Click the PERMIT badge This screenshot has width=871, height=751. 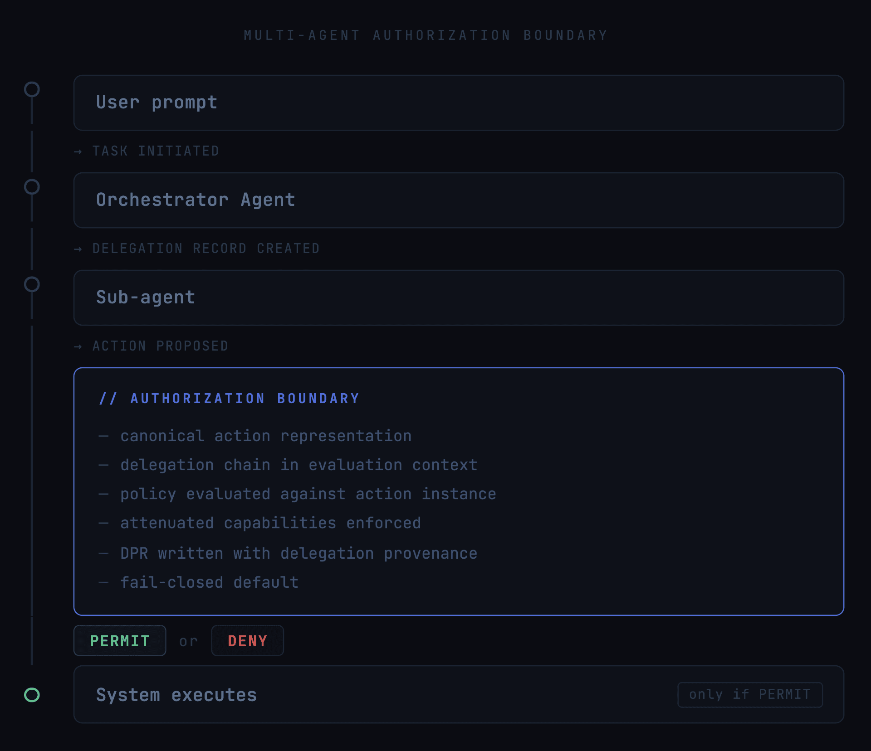pos(120,641)
